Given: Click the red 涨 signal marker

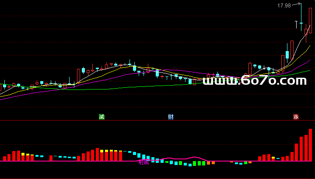Looking at the screenshot, I should click(296, 117).
